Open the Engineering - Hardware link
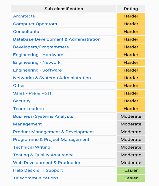Viewport: 159px width, 186px height. [38, 55]
